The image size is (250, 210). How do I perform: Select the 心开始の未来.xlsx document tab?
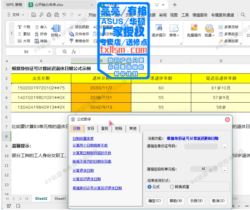[61, 5]
